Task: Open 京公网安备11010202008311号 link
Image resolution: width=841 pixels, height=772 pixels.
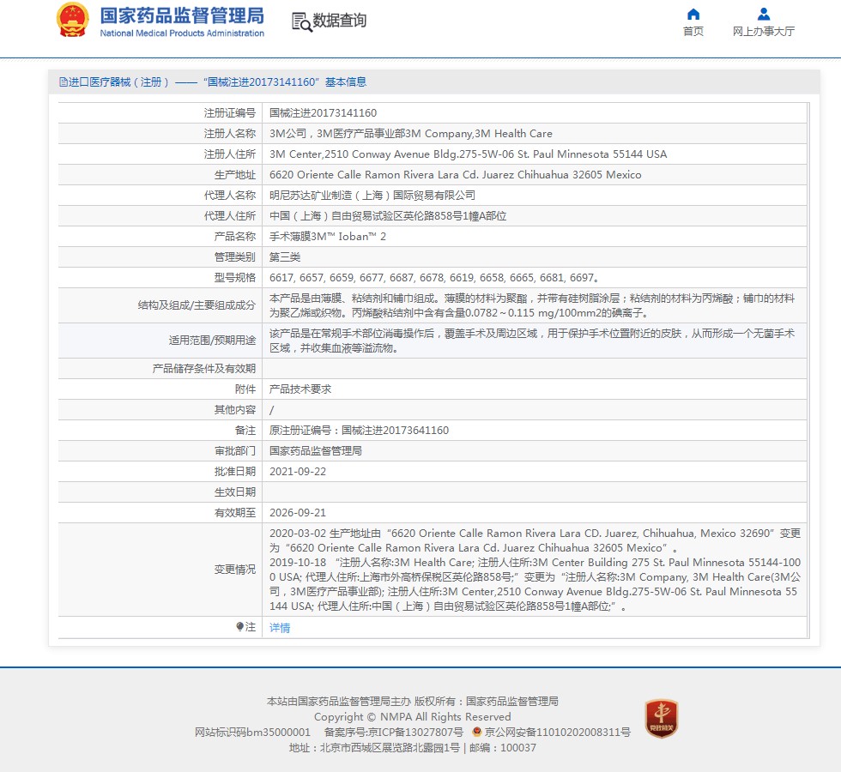Action: pos(557,732)
